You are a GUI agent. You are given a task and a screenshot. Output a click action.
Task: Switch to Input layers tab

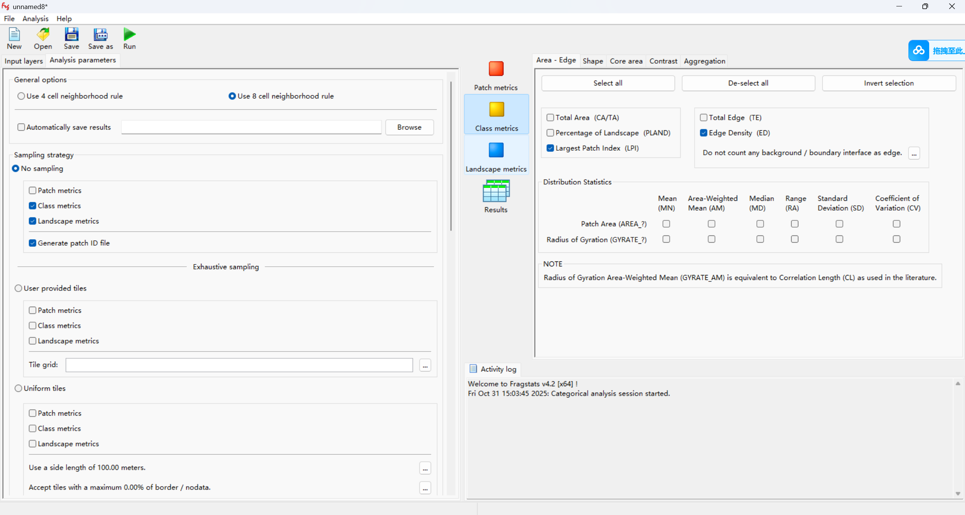click(x=24, y=61)
